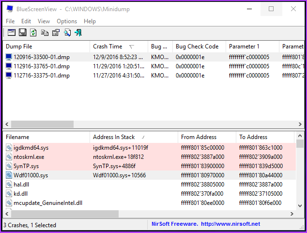Click the Save Selected Items floppy icon
Screen dimensions: 307x233
coord(22,32)
